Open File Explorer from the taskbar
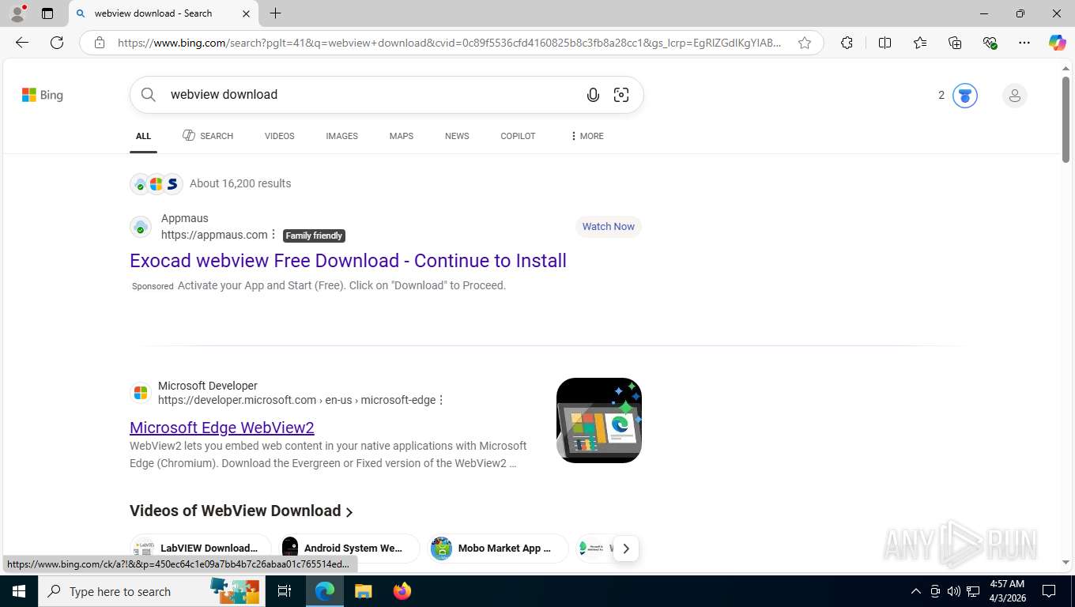This screenshot has width=1075, height=607. coord(363,591)
